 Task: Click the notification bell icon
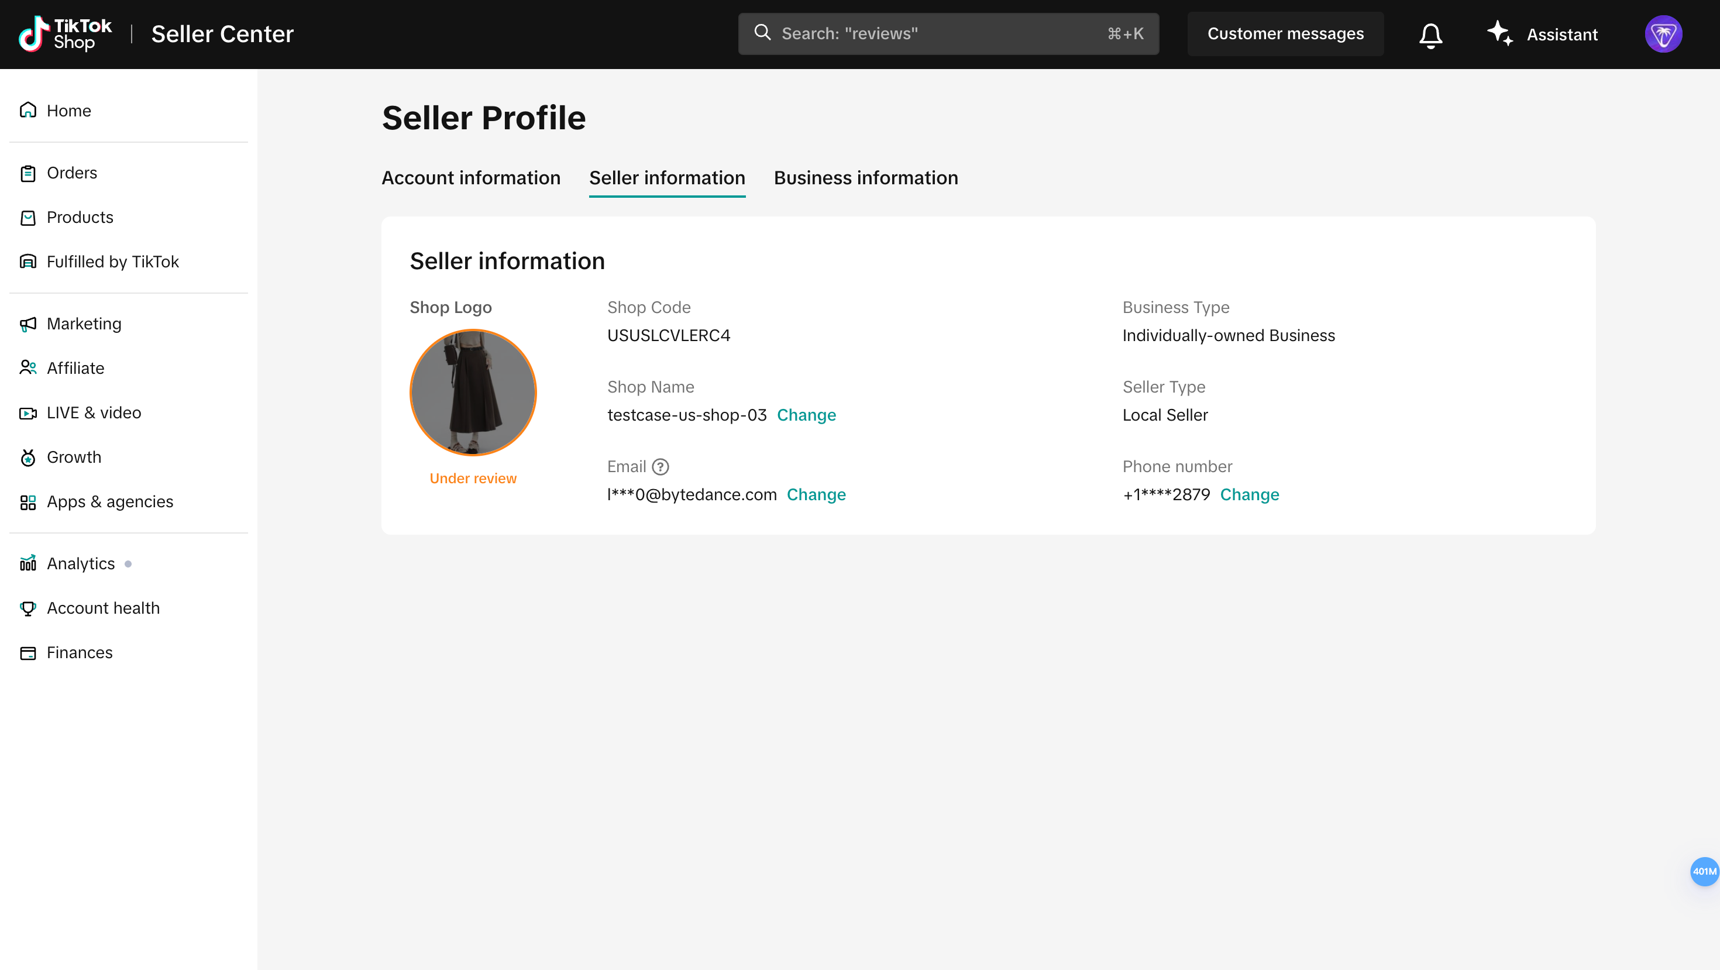point(1430,35)
